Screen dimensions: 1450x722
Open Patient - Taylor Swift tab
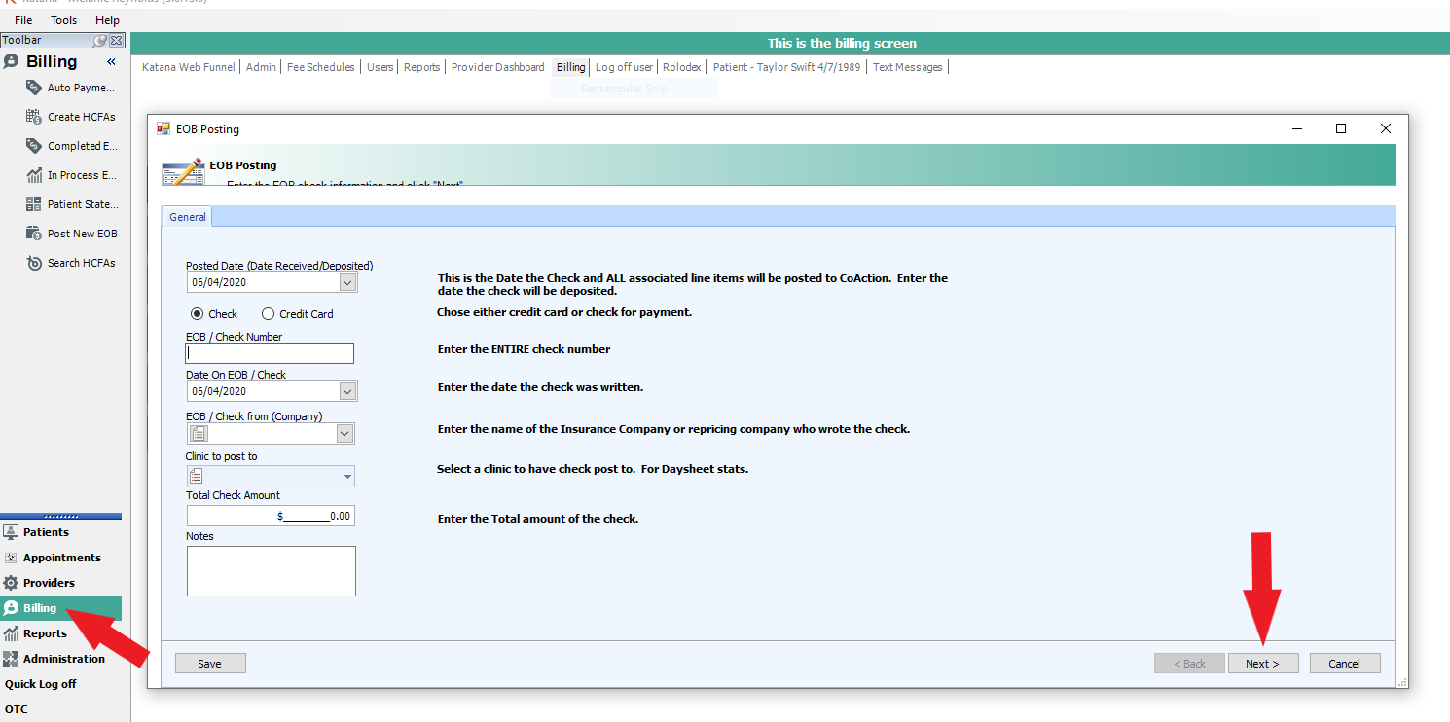click(787, 67)
